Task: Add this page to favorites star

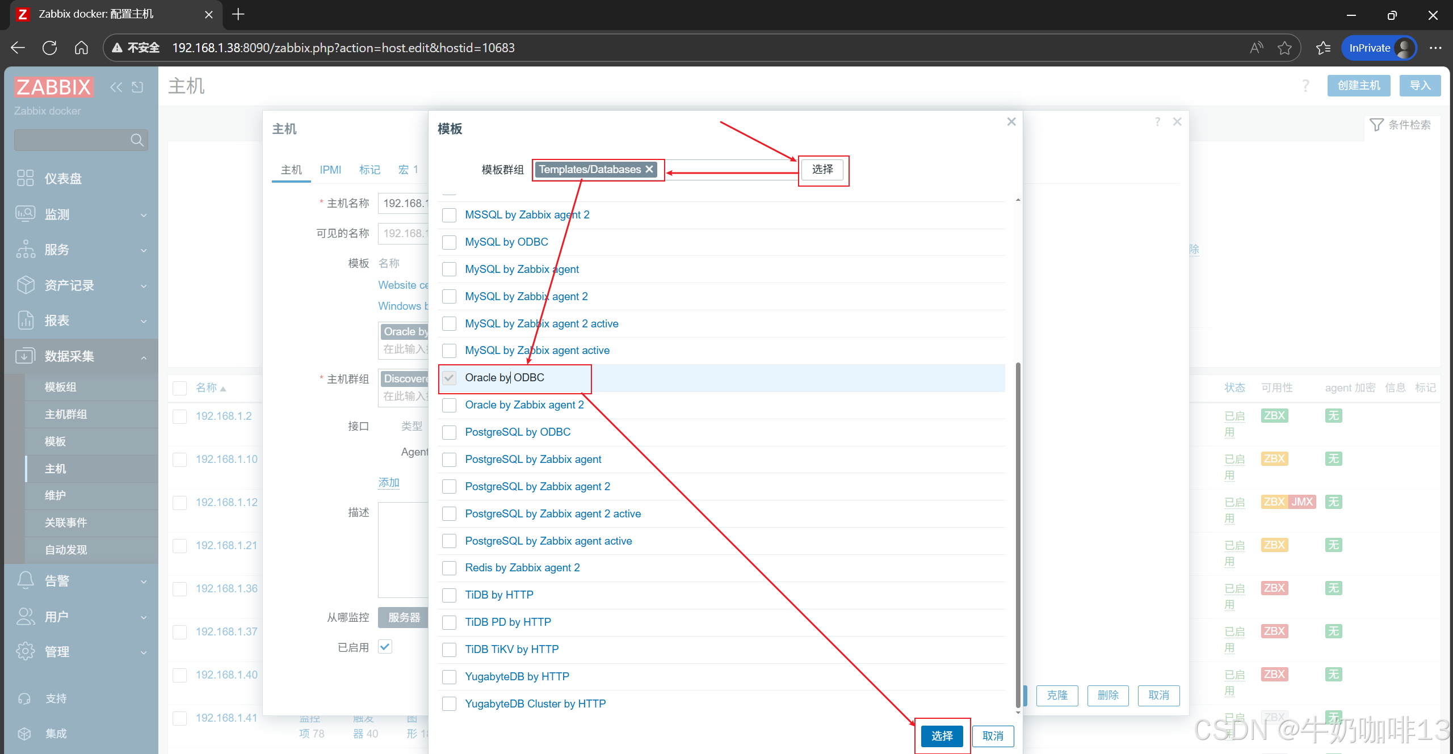Action: pyautogui.click(x=1284, y=48)
